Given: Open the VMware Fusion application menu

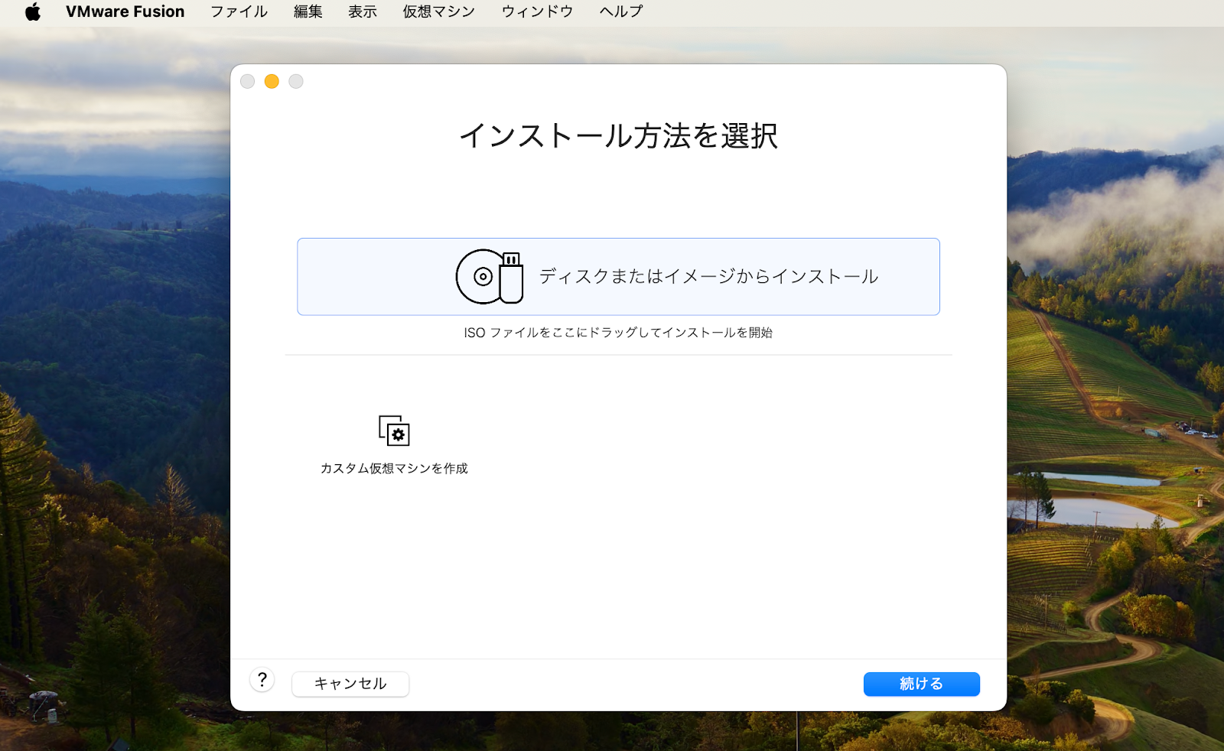Looking at the screenshot, I should 125,11.
